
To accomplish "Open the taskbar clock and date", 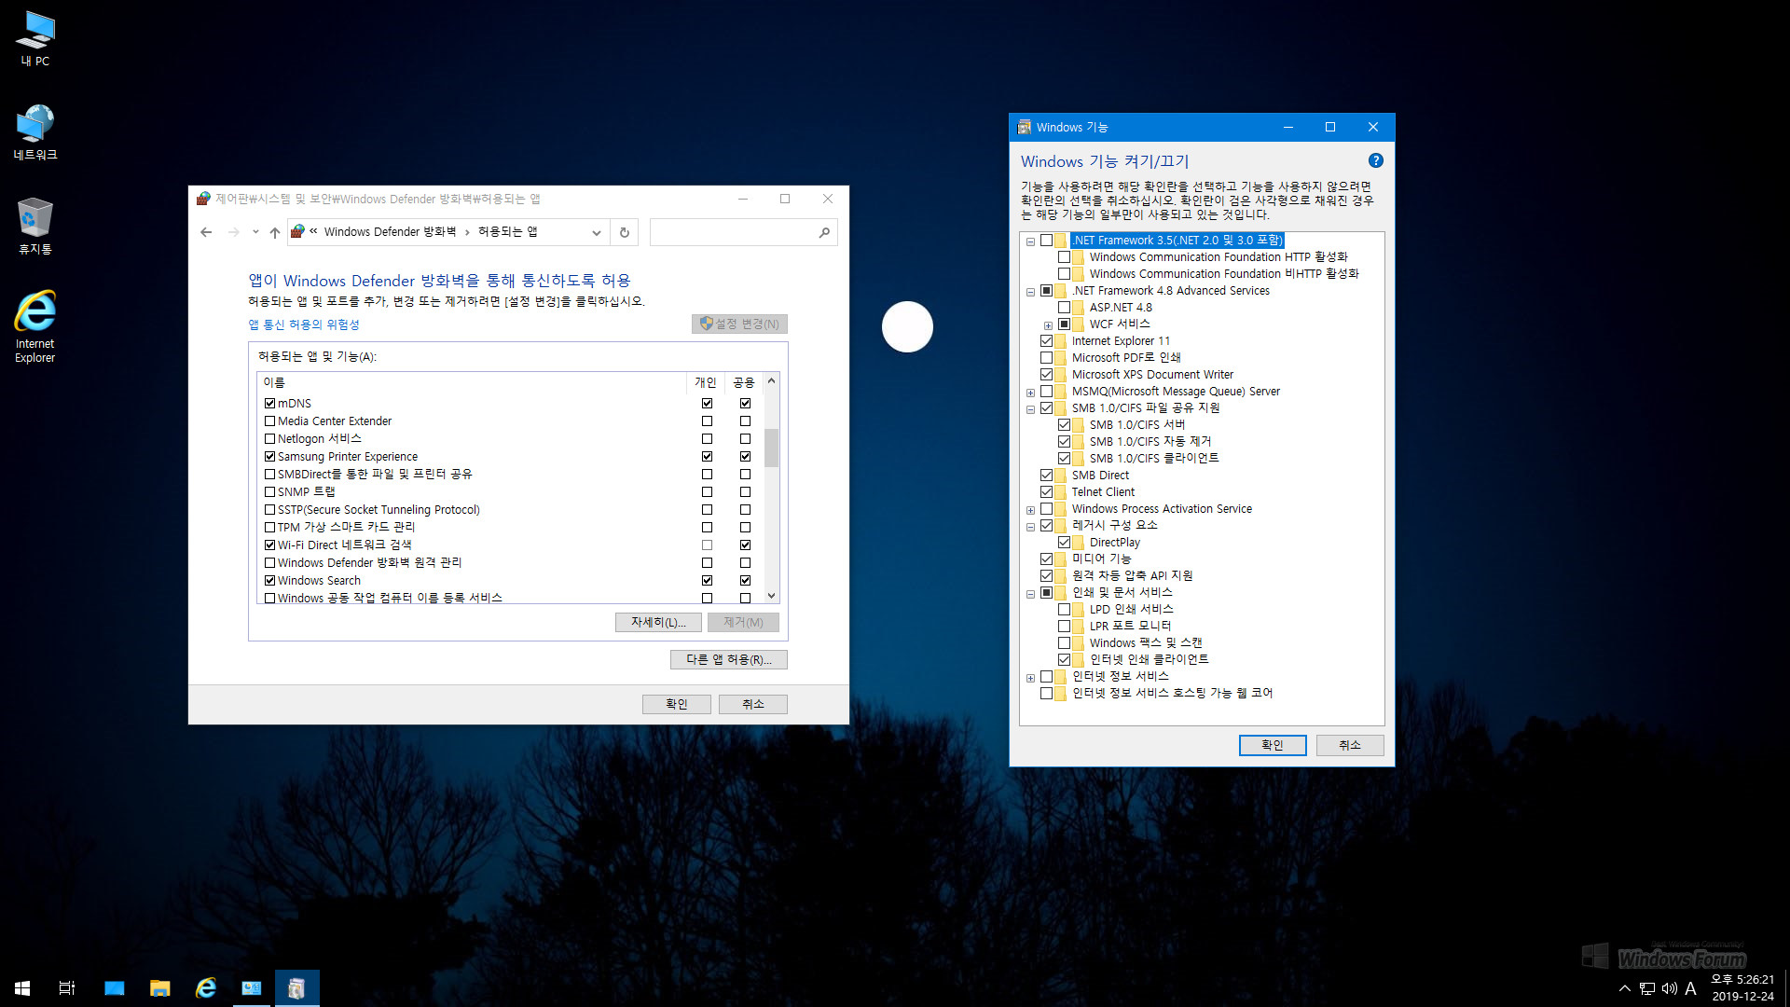I will click(x=1742, y=987).
